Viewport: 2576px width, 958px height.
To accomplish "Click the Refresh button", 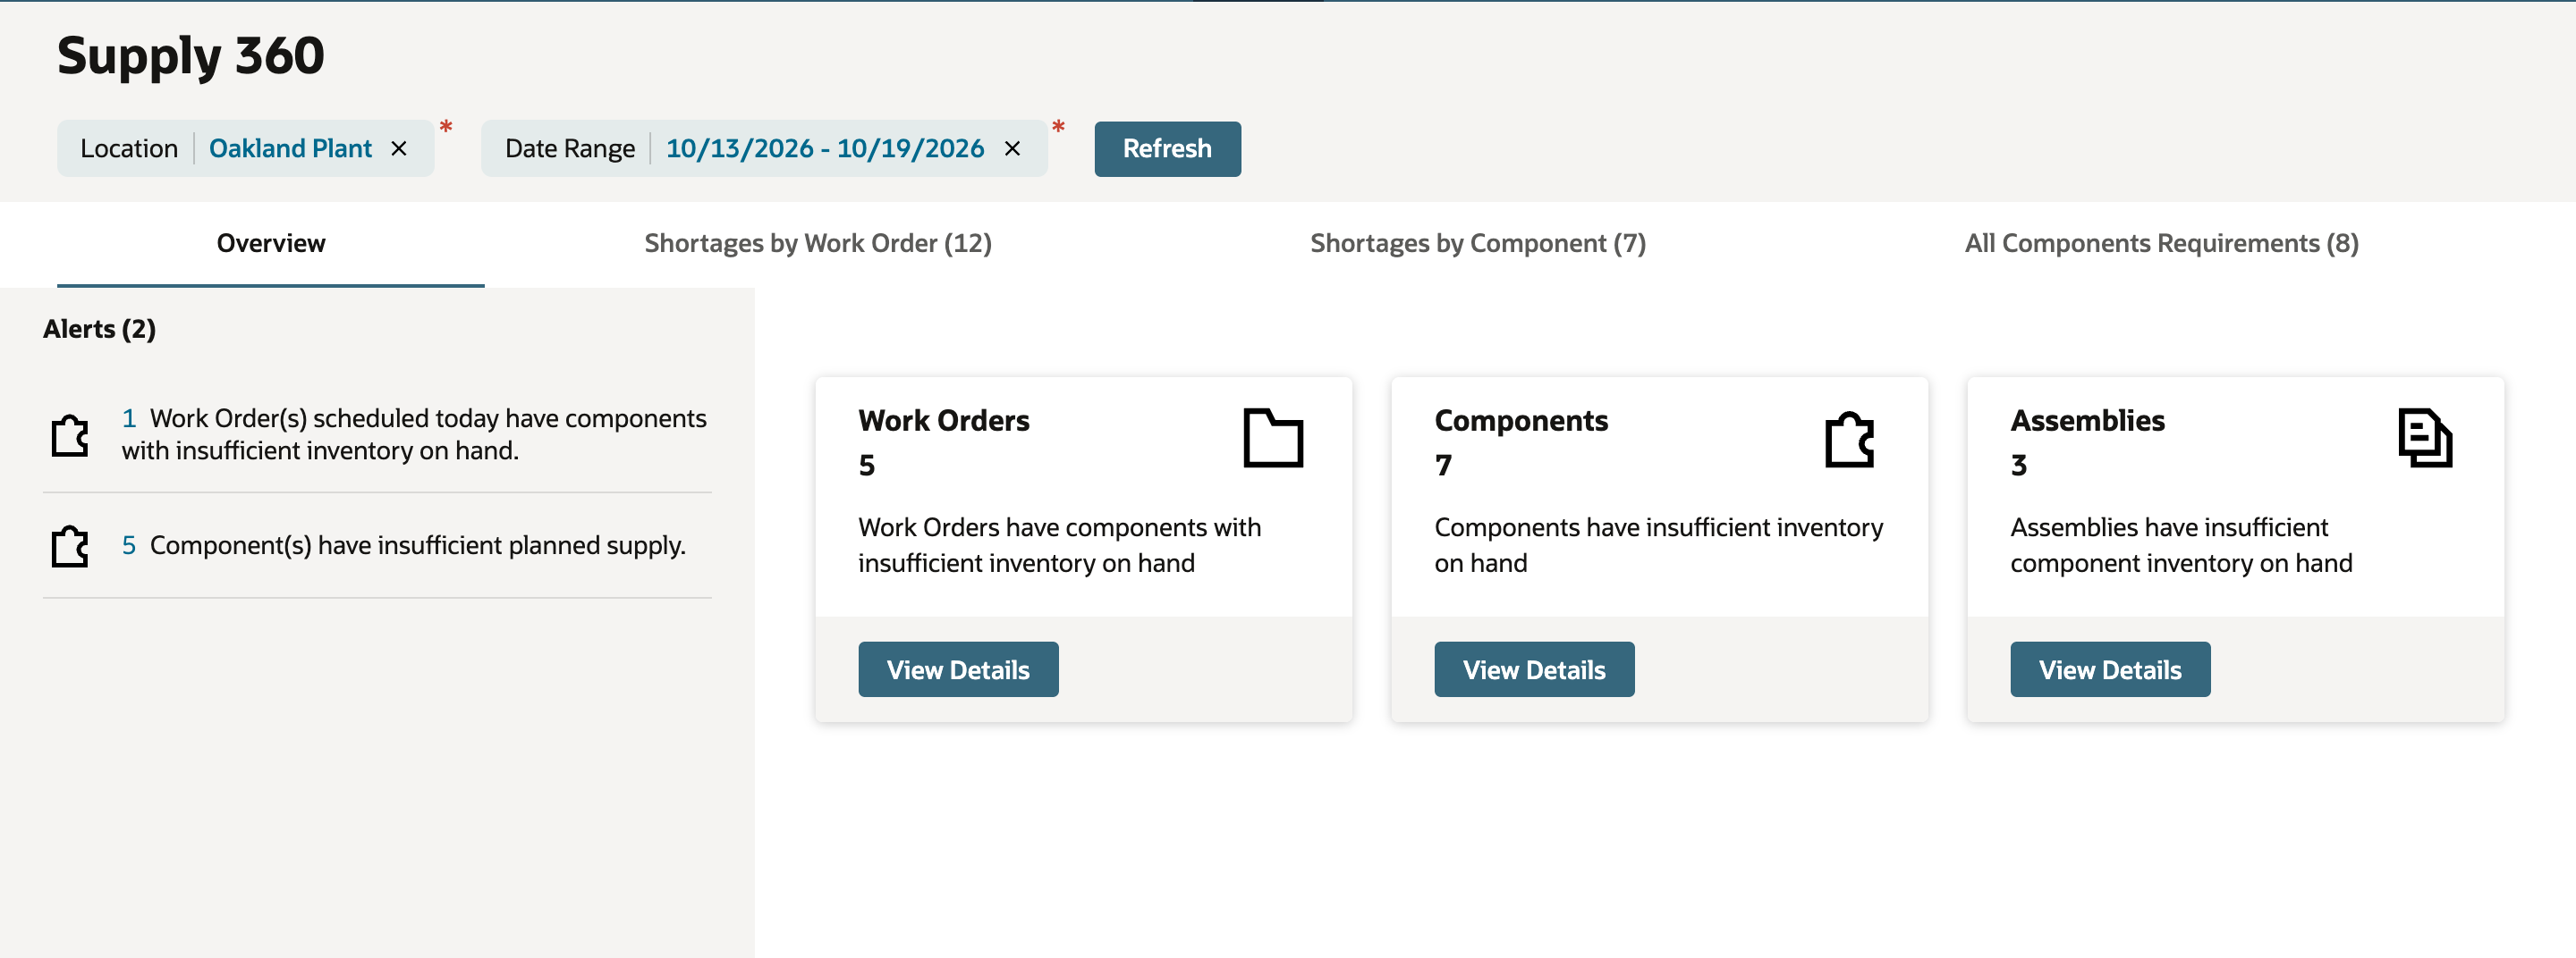I will coord(1167,149).
